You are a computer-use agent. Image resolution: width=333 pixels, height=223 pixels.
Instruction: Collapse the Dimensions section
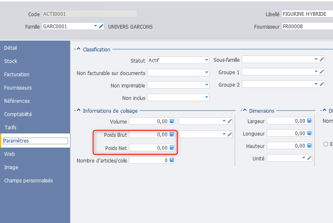point(244,110)
